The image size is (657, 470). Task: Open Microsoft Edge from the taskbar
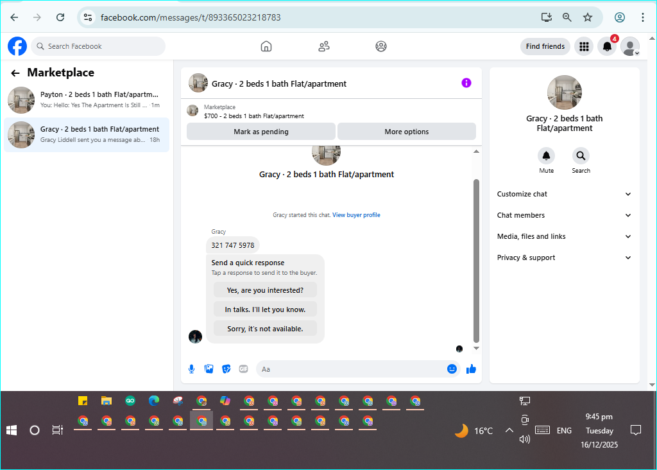tap(154, 401)
